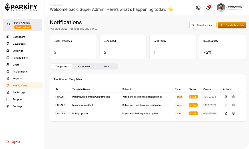The height and width of the screenshot is (149, 249).
Task: Delete the Maintenance Alert template
Action: click(233, 105)
